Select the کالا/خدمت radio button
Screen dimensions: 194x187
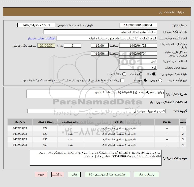point(124,74)
